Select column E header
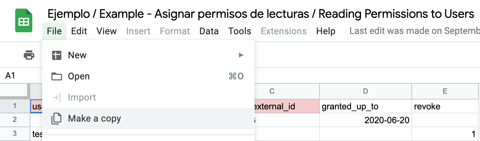Viewport: 480px width, 141px height. tap(445, 91)
